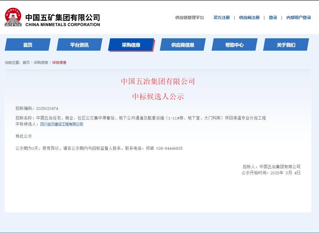319x233 pixels.
Task: Open the 帮助中心 tab
Action: click(234, 45)
